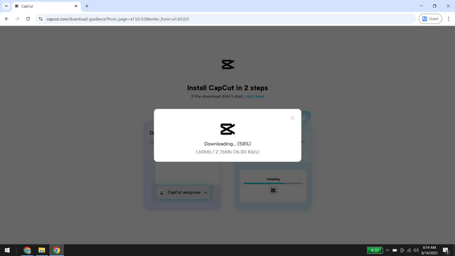Click the '1.60Mb / 2.76Mb (16.00 Kb/s)' text
The width and height of the screenshot is (455, 256).
click(227, 151)
